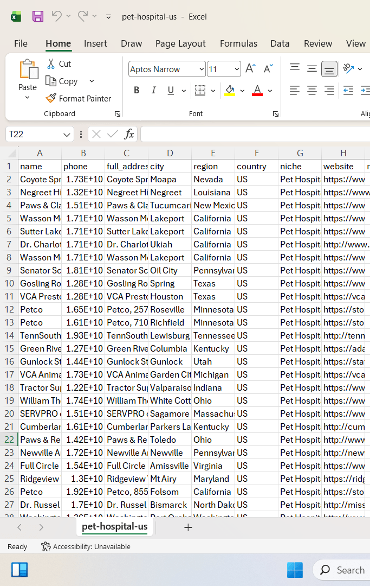Click the Align Left icon
This screenshot has height=586, width=370.
point(295,91)
